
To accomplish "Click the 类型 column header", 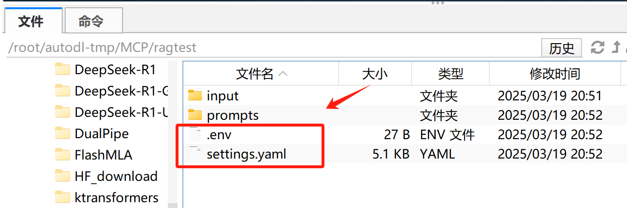I will tap(450, 74).
